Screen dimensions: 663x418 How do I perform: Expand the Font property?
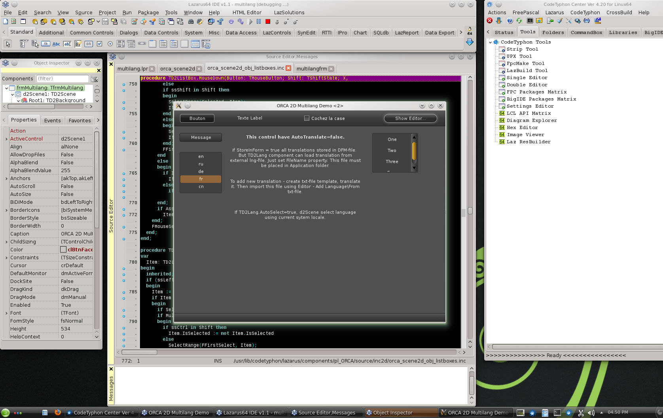click(6, 313)
